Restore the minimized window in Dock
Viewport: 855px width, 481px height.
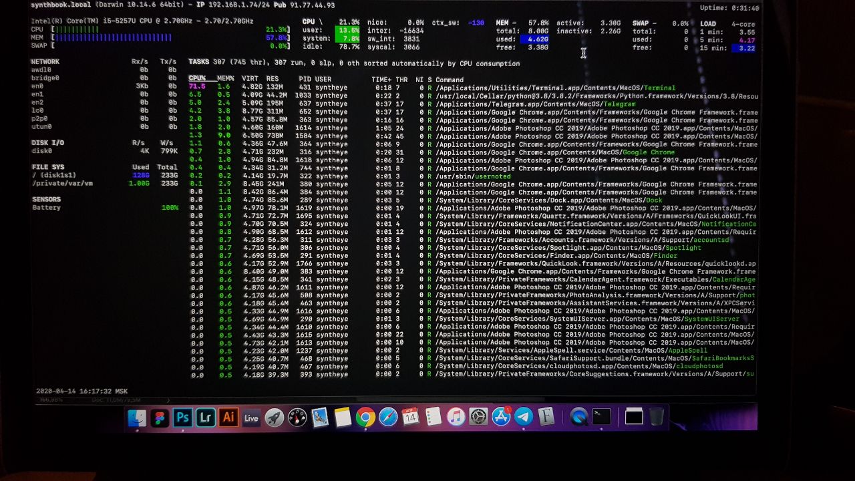click(x=634, y=418)
